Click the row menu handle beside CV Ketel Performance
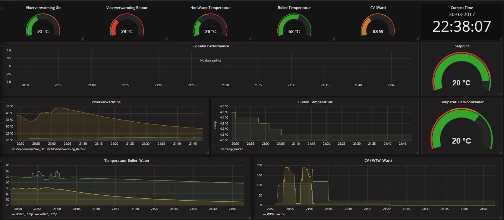This screenshot has width=504, height=220. (1, 46)
